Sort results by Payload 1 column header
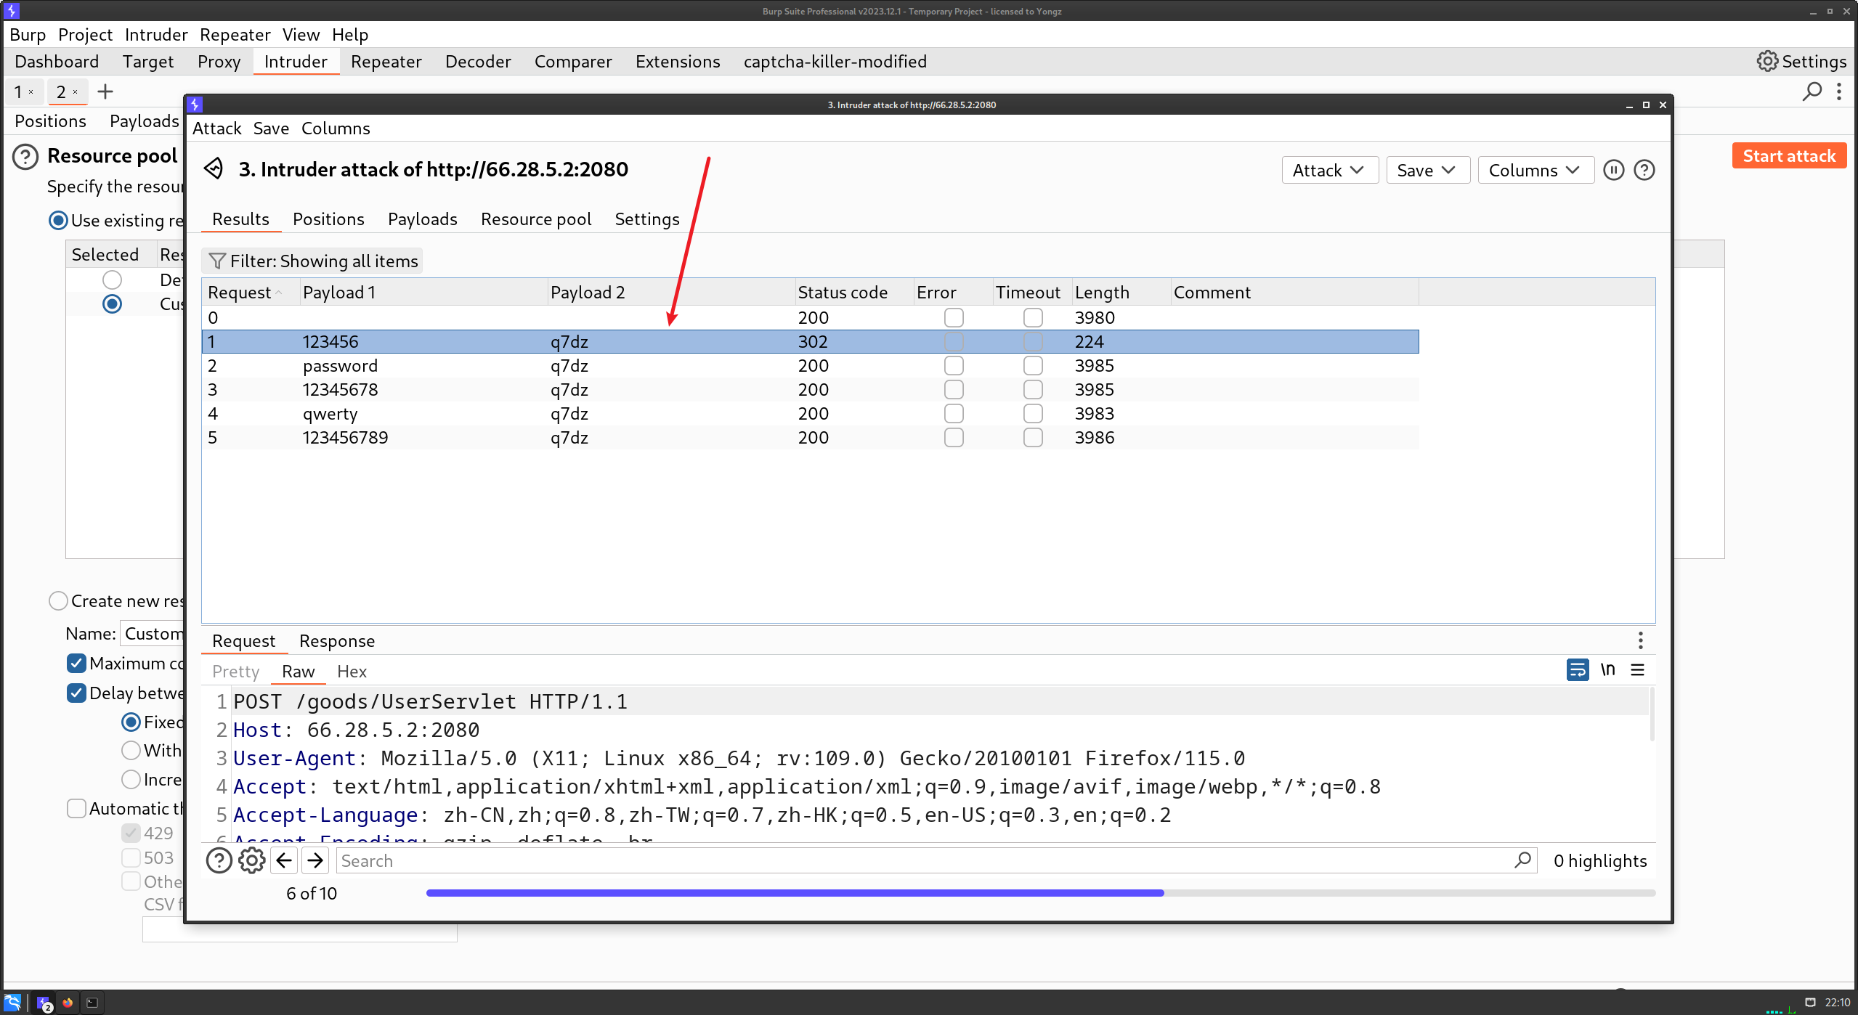The height and width of the screenshot is (1015, 1858). point(423,292)
